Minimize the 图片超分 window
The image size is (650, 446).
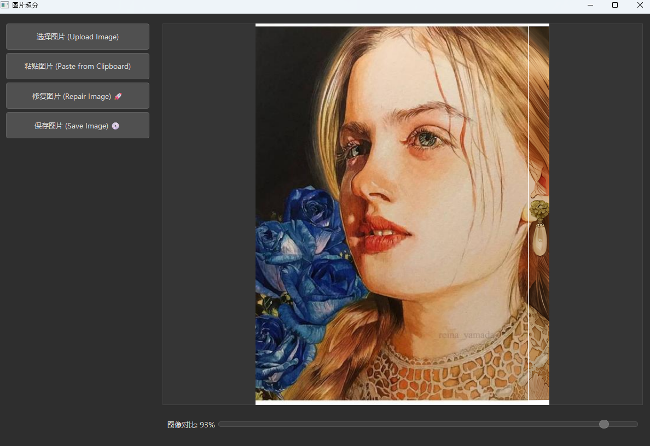590,5
